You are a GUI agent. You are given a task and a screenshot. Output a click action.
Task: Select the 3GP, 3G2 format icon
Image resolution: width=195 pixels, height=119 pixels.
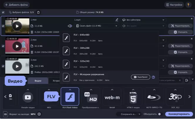(x=175, y=97)
